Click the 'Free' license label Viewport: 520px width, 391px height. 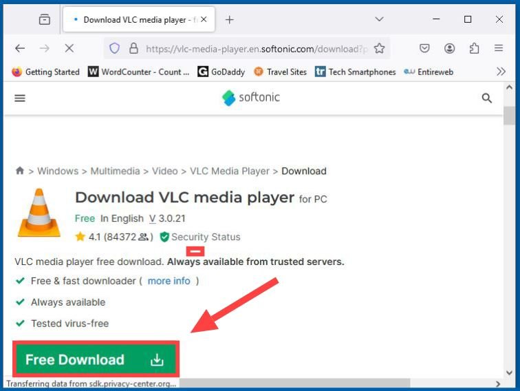pyautogui.click(x=85, y=218)
